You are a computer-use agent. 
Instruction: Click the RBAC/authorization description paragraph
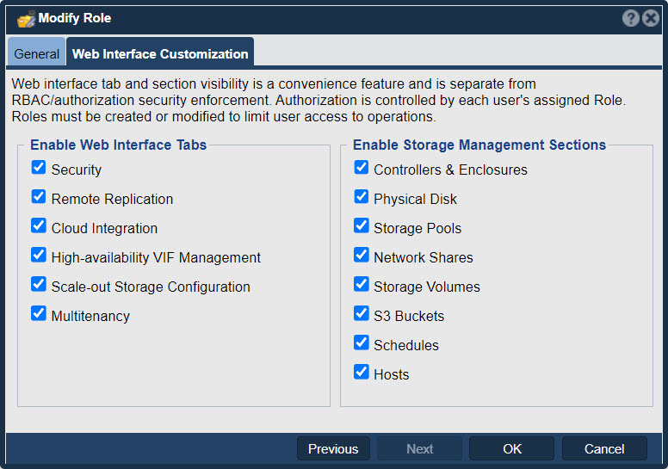[x=319, y=100]
